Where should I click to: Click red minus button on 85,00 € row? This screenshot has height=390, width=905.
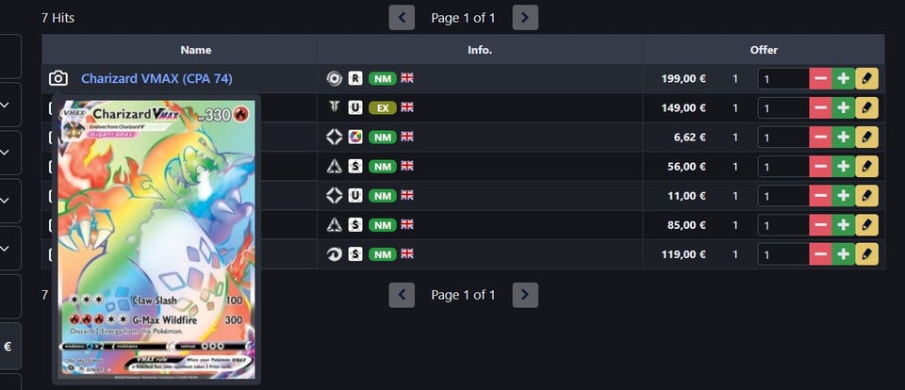pos(820,225)
